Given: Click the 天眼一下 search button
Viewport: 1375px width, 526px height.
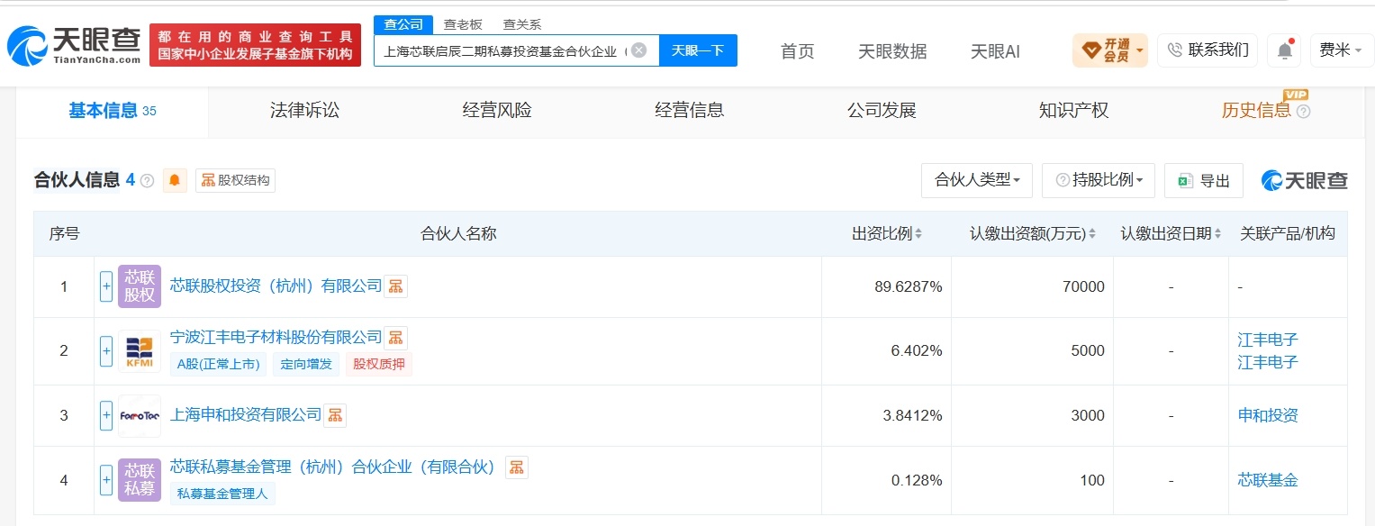Looking at the screenshot, I should [x=698, y=50].
